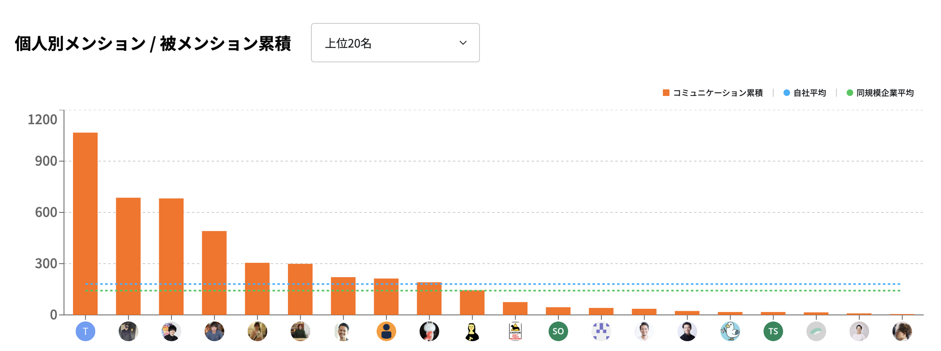Click the purple pixel pattern avatar
Image resolution: width=941 pixels, height=351 pixels.
pyautogui.click(x=601, y=331)
